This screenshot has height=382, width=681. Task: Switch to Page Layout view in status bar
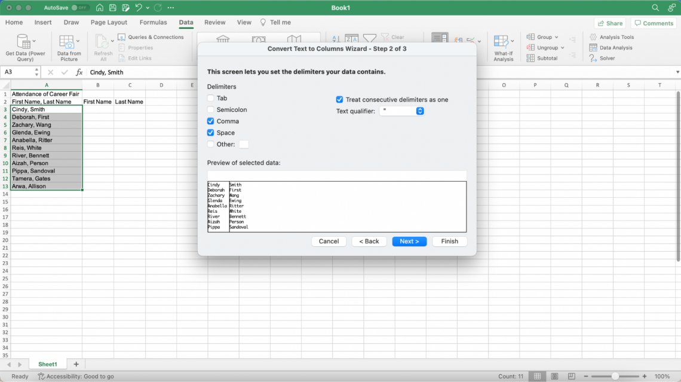(553, 377)
